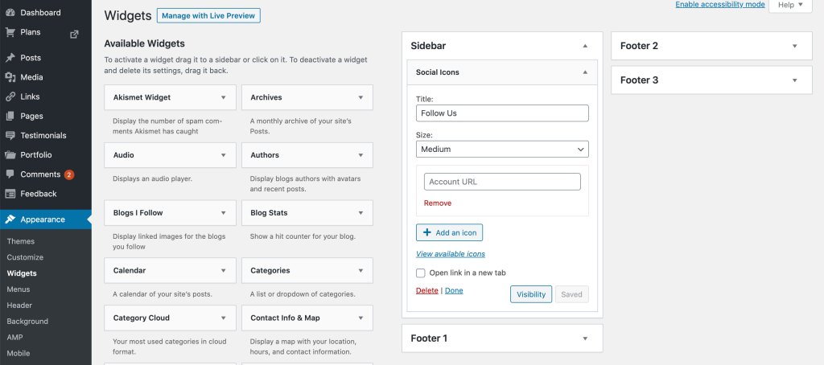Click the Saved button
Image resolution: width=824 pixels, height=365 pixels.
tap(572, 294)
